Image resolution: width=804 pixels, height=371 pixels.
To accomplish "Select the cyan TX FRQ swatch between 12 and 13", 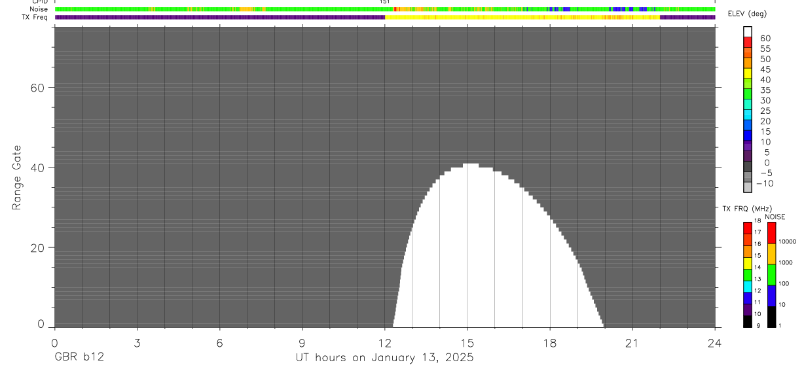I will coord(747,287).
